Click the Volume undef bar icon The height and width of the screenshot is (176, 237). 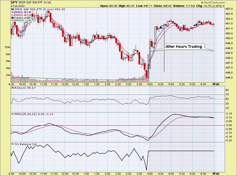13,18
